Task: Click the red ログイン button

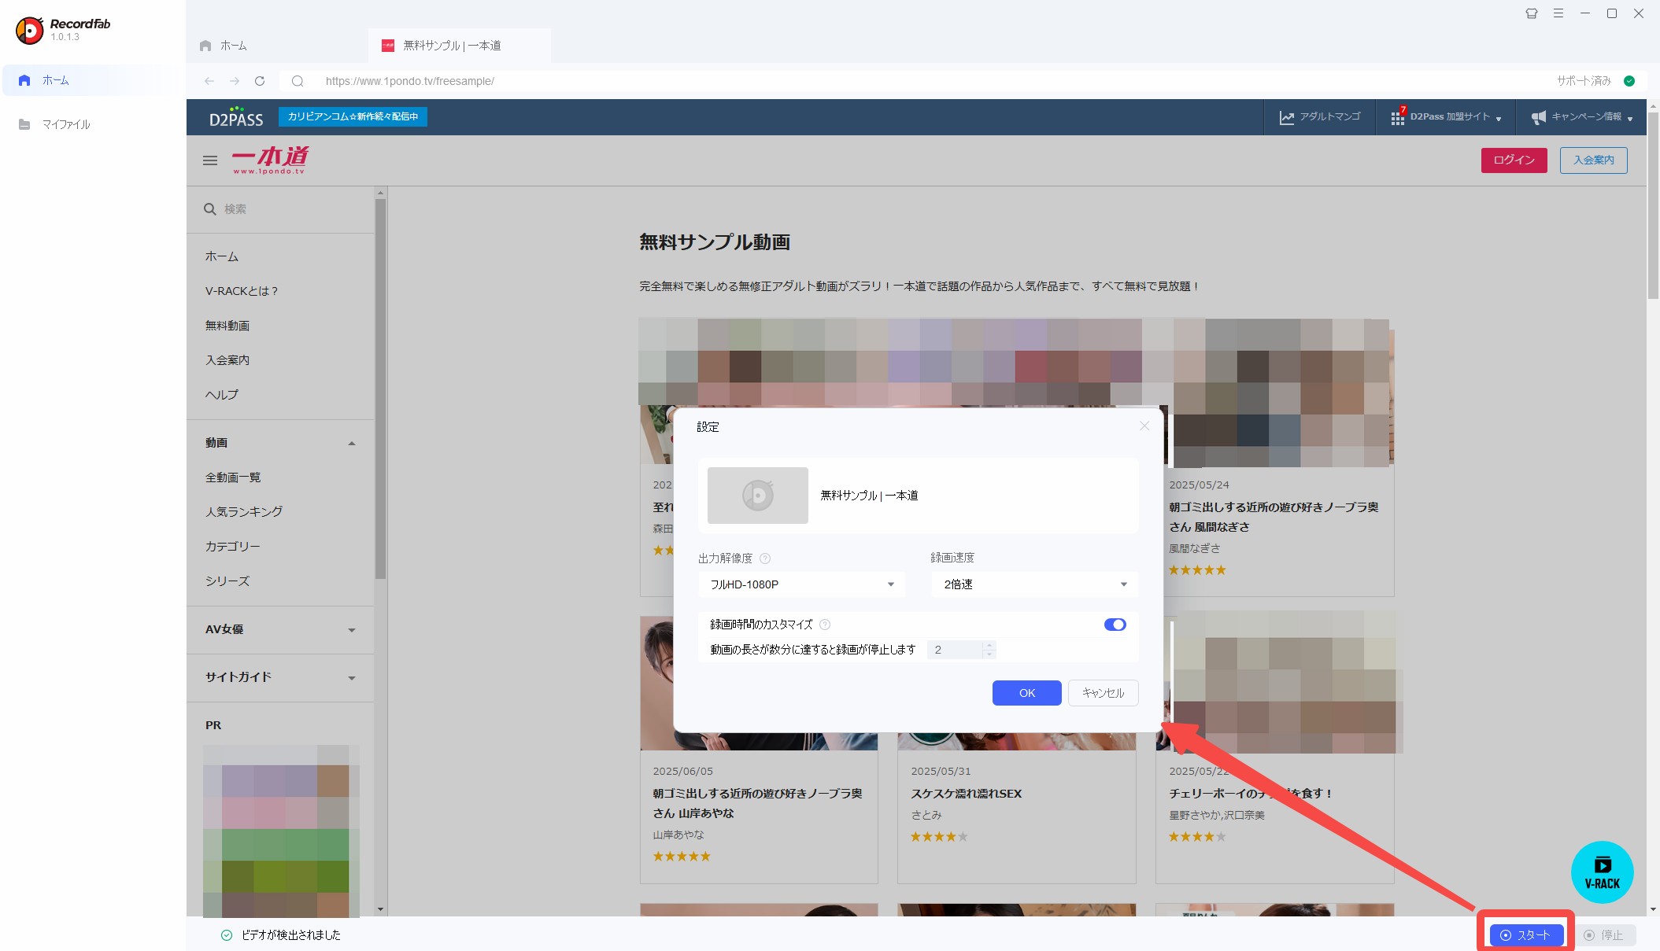Action: 1514,160
